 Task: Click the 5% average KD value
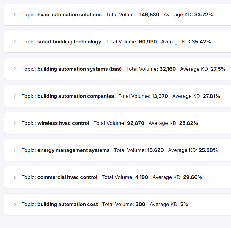tap(184, 204)
